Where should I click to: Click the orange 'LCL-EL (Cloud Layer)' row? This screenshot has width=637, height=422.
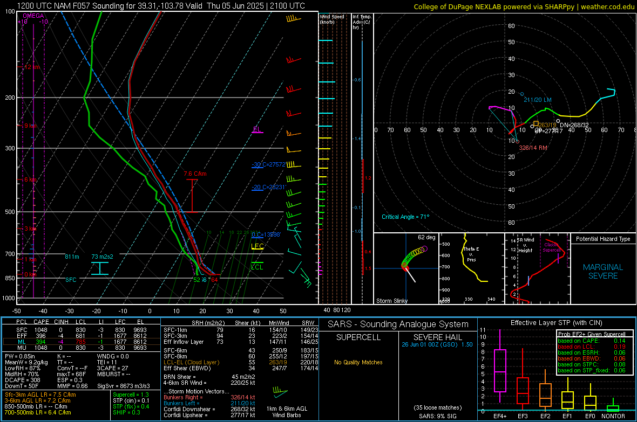(241, 362)
